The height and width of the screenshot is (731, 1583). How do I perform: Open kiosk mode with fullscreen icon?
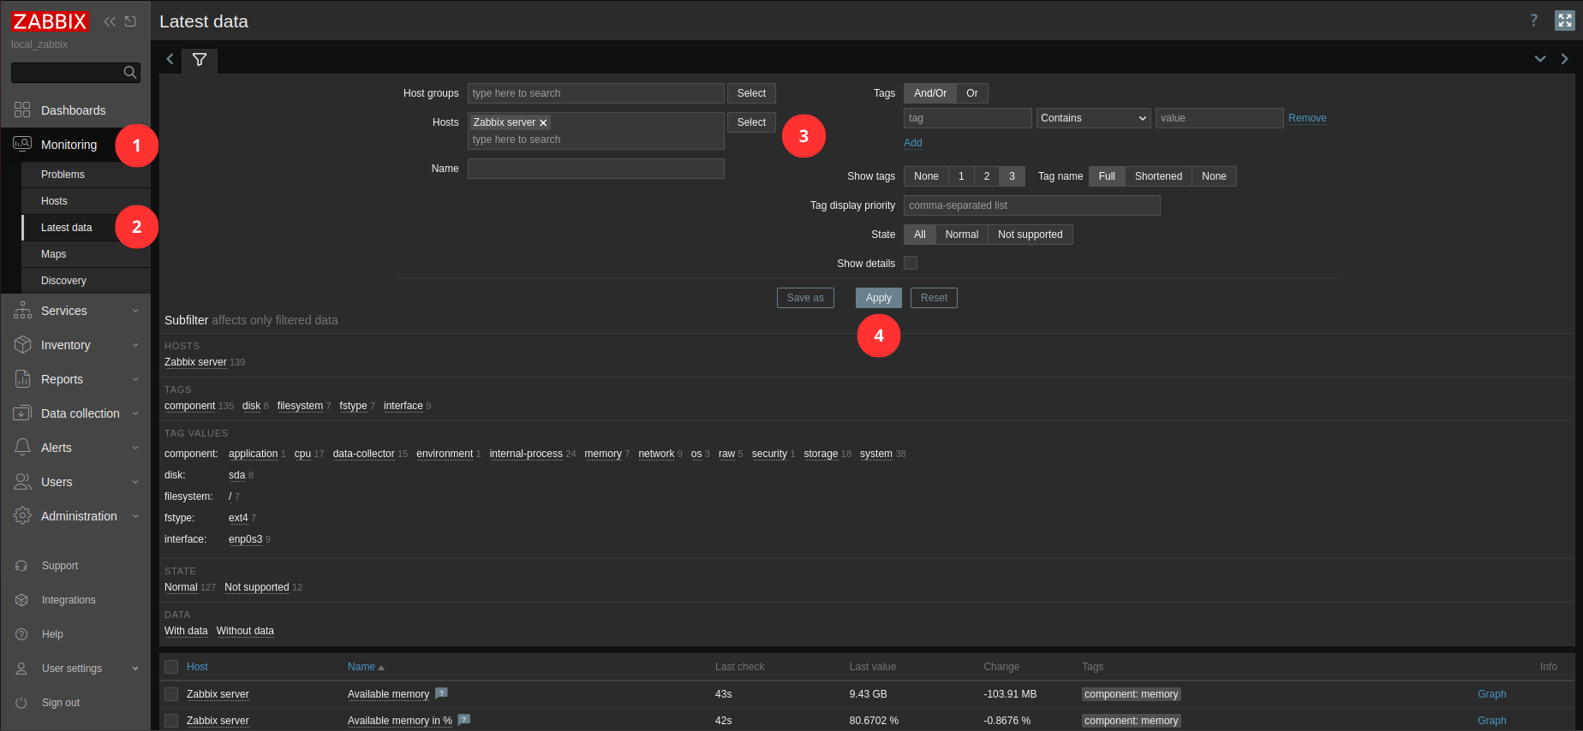(x=1564, y=21)
